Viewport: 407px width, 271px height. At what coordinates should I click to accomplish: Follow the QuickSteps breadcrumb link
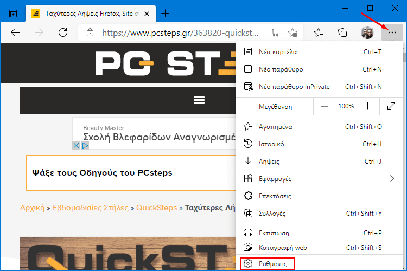coord(156,208)
